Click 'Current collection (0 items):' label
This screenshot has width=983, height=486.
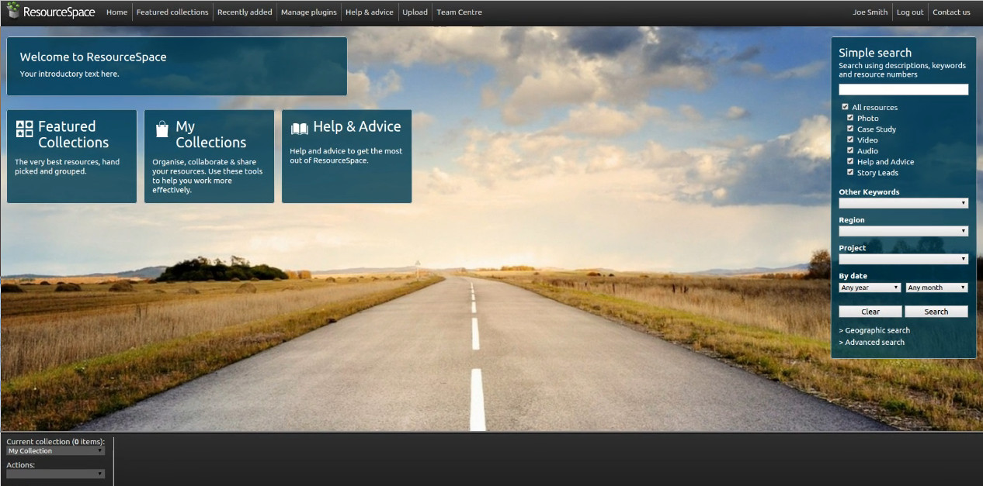(x=55, y=441)
